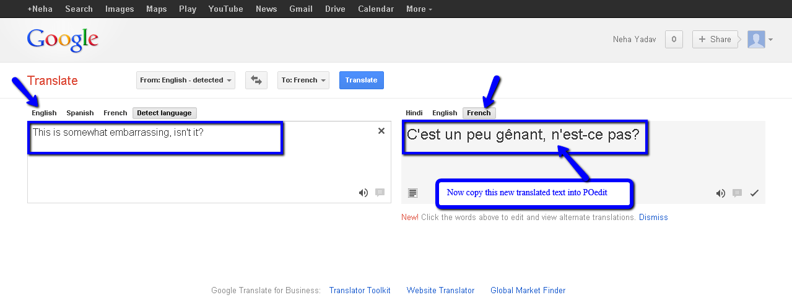The width and height of the screenshot is (792, 300).
Task: Select English as target language
Action: click(445, 113)
